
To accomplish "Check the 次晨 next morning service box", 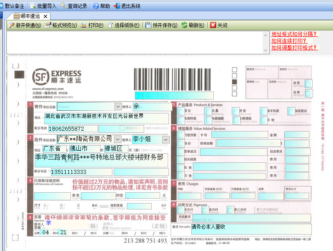I will point(209,111).
